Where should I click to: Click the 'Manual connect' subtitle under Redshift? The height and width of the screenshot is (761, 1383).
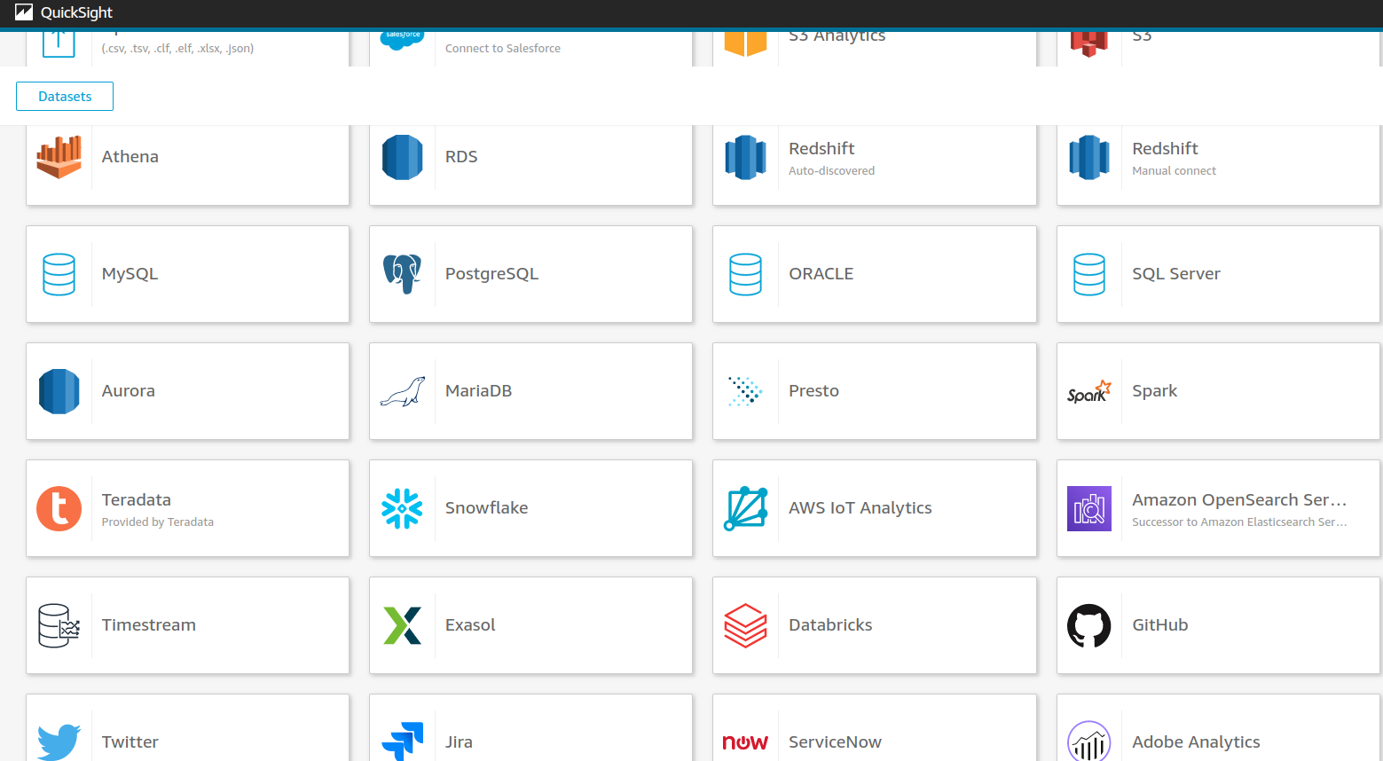1174,171
